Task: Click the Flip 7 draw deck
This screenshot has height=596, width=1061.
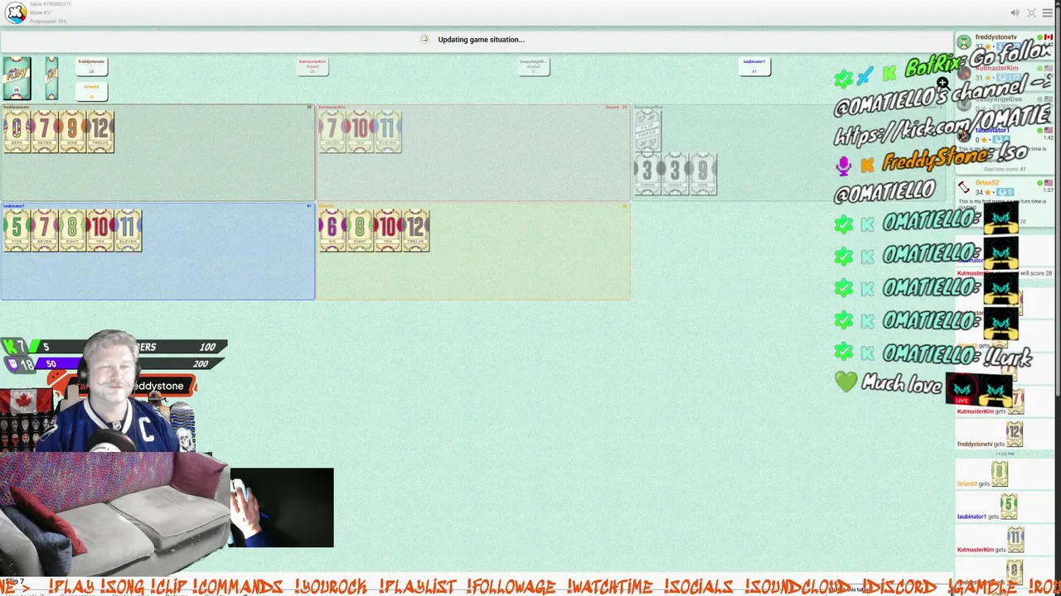Action: point(17,79)
